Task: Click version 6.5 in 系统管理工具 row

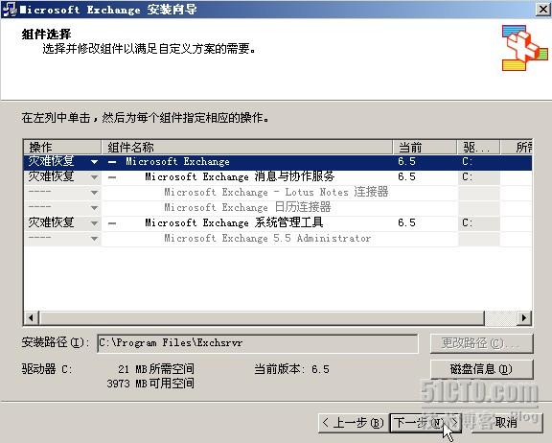Action: pyautogui.click(x=406, y=223)
